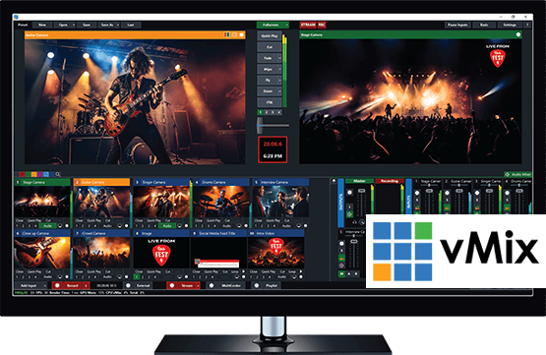Open the Settings button
The height and width of the screenshot is (355, 546).
(x=510, y=25)
